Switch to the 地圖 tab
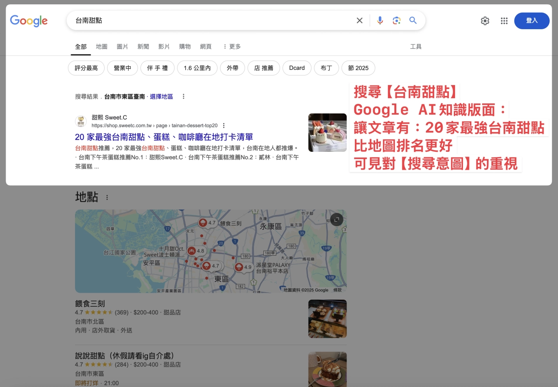Viewport: 558px width, 387px height. [102, 47]
